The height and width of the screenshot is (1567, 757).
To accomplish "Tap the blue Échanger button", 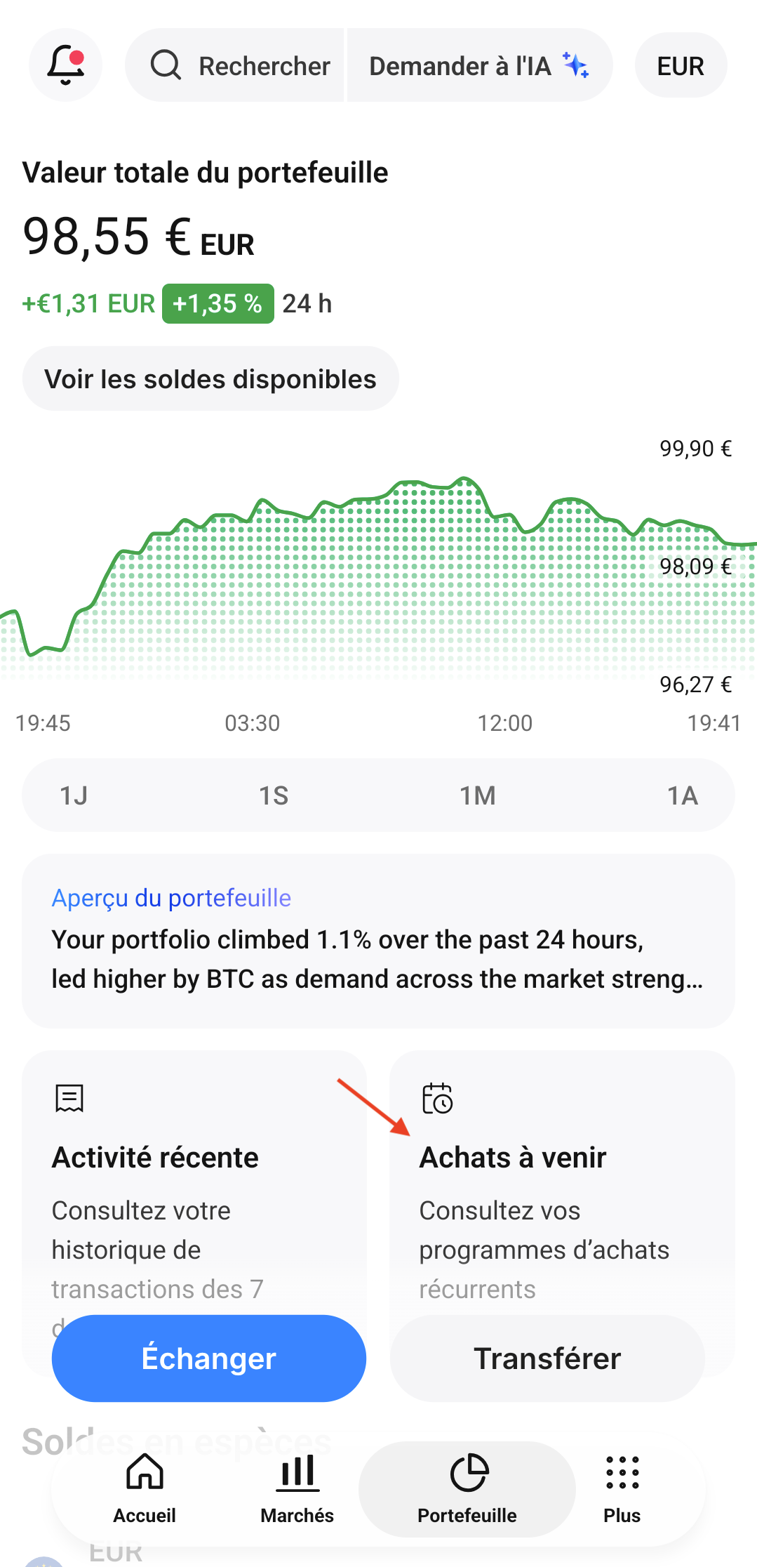I will click(209, 1358).
